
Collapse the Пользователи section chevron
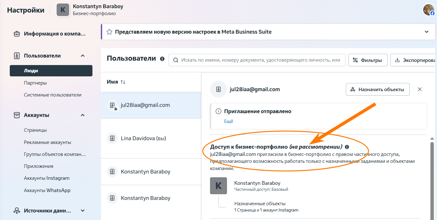tap(83, 56)
